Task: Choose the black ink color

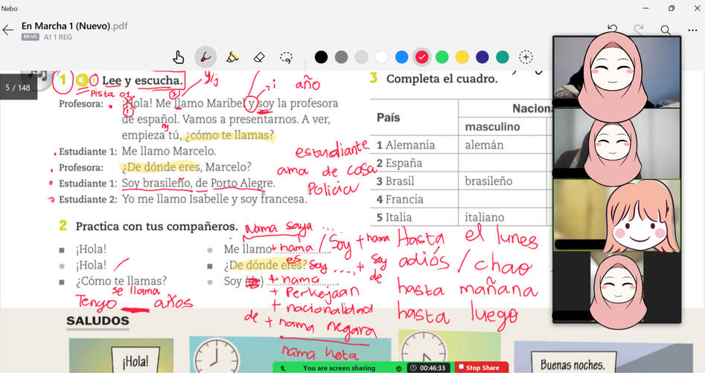Action: 321,57
